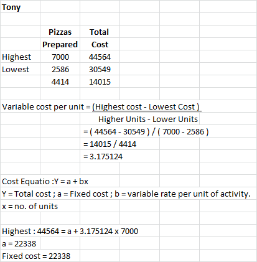The width and height of the screenshot is (257, 262).
Task: Select the "Fixed cost = 22338" cell
Action: tap(36, 256)
